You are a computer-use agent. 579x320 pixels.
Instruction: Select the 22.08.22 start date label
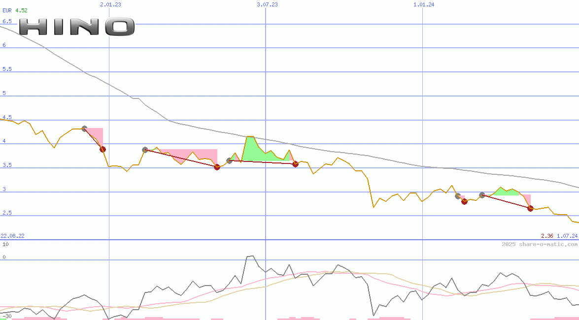click(12, 236)
